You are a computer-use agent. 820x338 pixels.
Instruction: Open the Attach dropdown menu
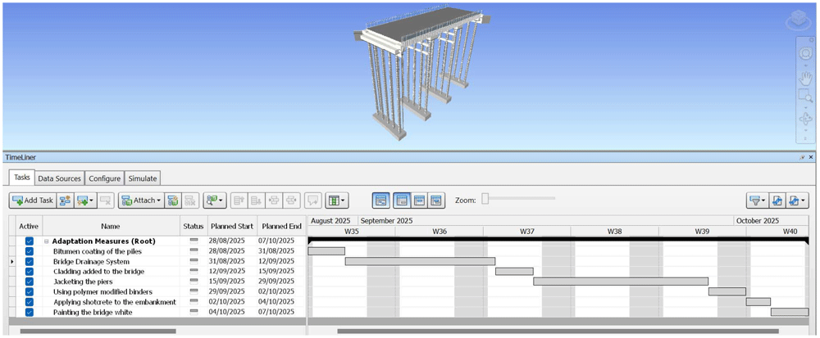(141, 201)
